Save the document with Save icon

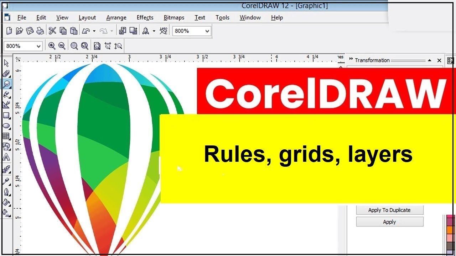[30, 31]
